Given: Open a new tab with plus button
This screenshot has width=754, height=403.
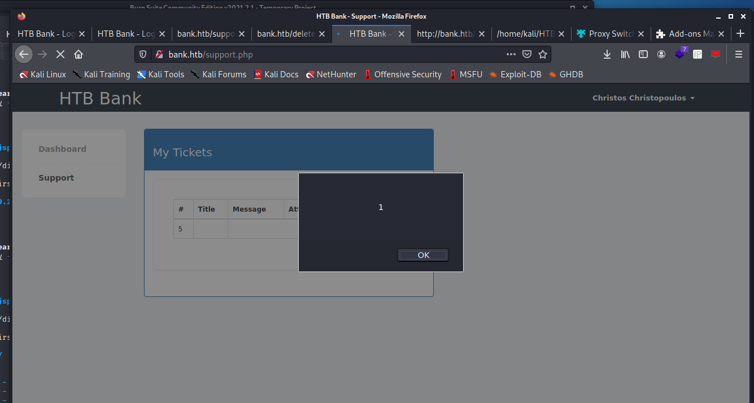Looking at the screenshot, I should point(741,34).
